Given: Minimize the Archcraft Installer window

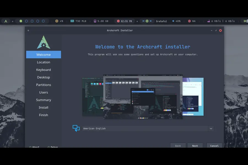Looking at the screenshot, I should [x=211, y=31].
